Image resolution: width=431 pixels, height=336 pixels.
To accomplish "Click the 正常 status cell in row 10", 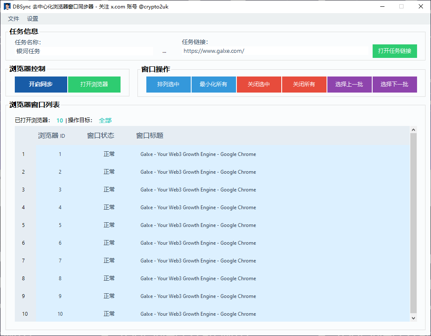I will [109, 314].
